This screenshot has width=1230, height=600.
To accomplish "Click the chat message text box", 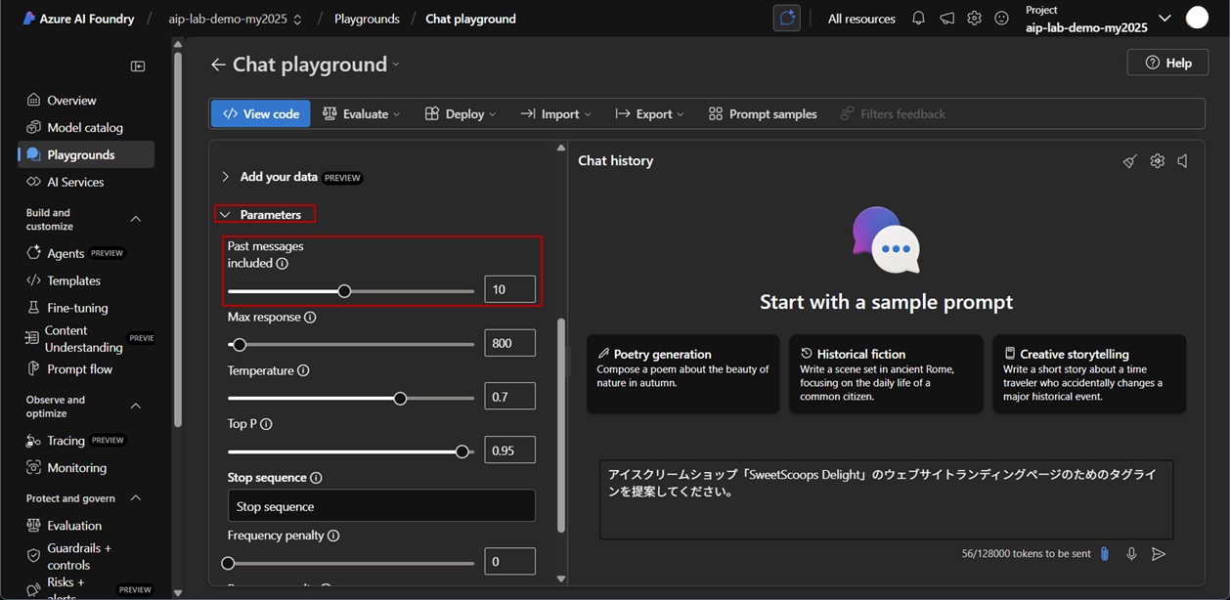I will pyautogui.click(x=886, y=499).
